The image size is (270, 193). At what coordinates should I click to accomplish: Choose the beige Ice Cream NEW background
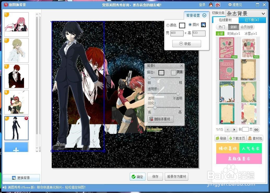[x=249, y=48]
